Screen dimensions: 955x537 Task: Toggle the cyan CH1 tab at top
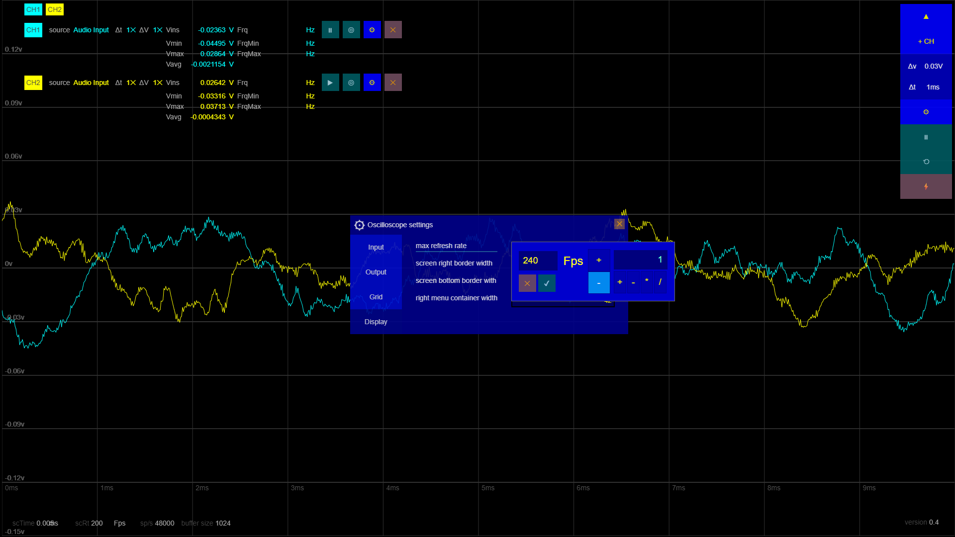[x=33, y=9]
